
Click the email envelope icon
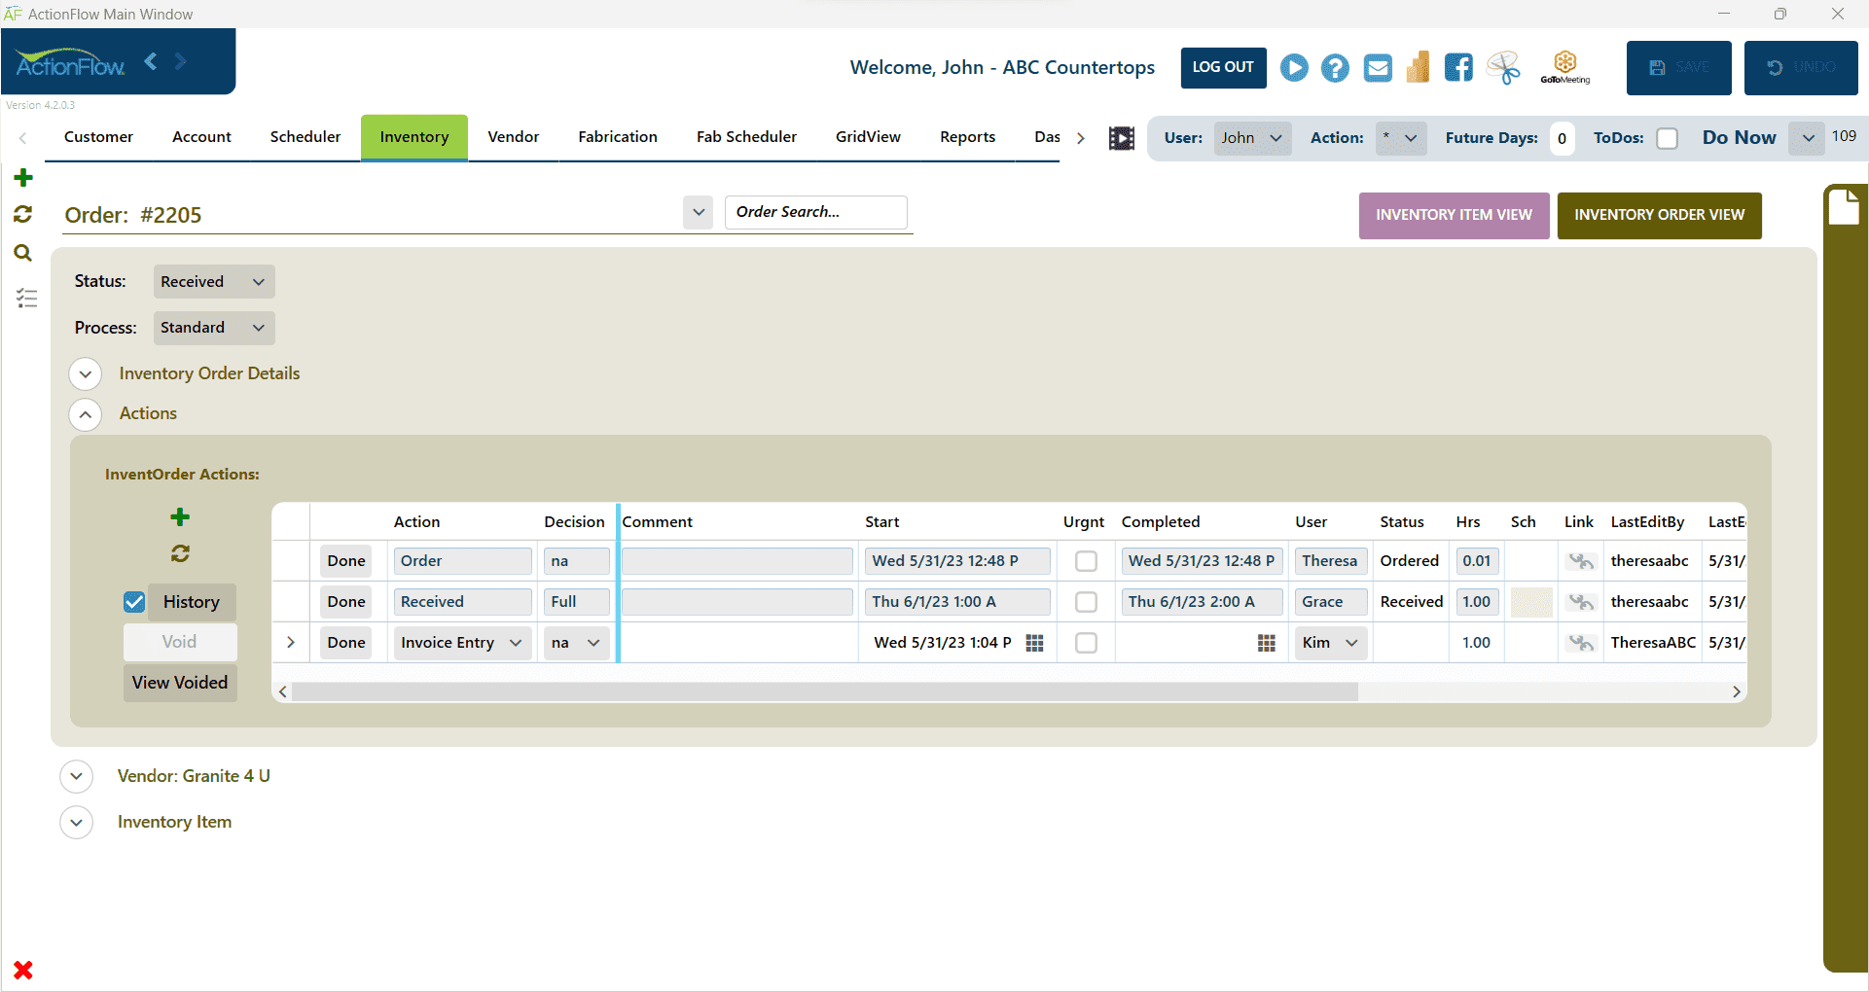1377,68
